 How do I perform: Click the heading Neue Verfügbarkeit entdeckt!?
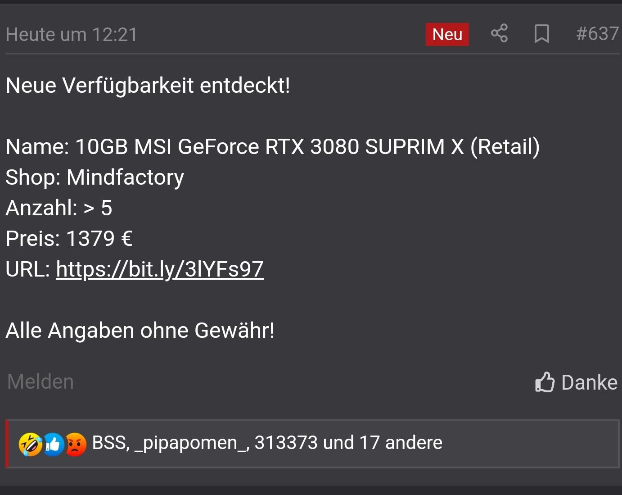click(148, 86)
